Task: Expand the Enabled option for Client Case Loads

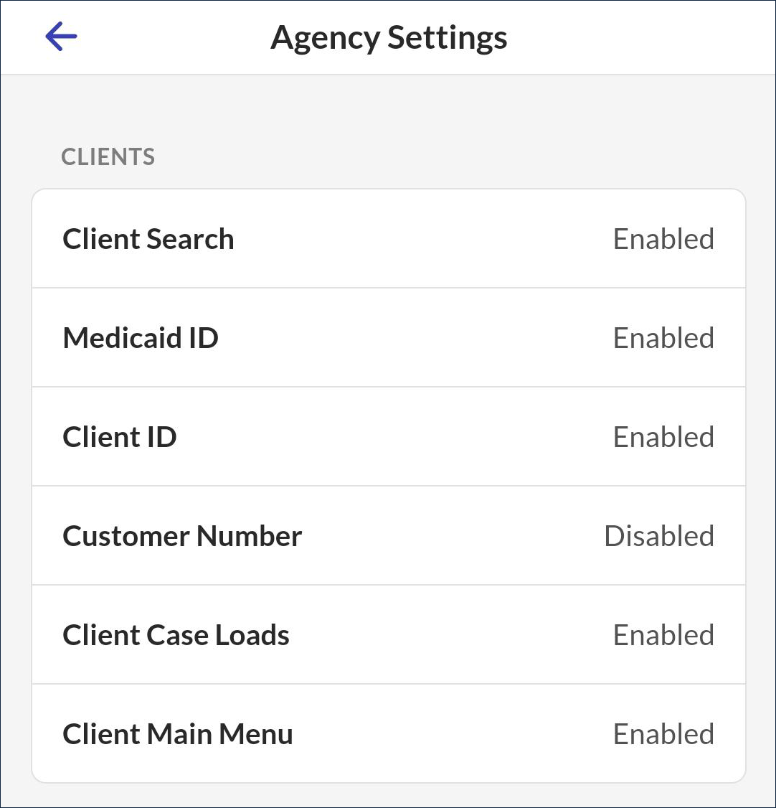Action: (663, 635)
